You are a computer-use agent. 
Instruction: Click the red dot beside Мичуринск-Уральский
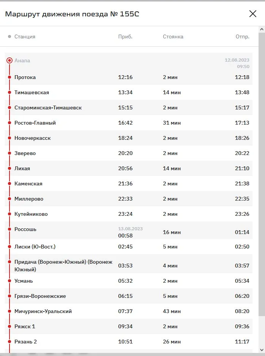10,311
